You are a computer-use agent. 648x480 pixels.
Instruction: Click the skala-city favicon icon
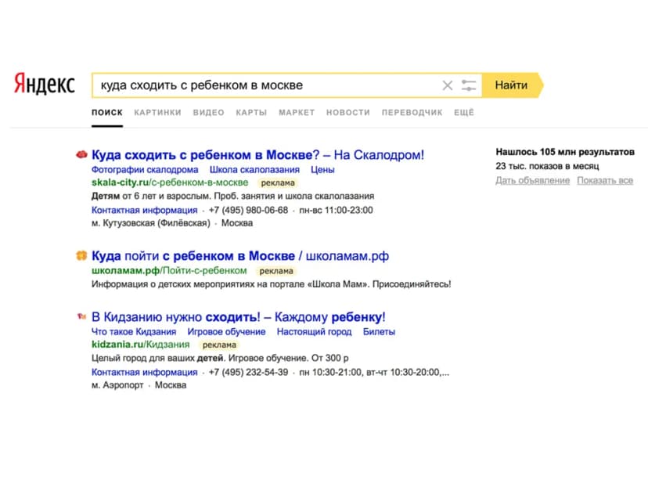(x=81, y=154)
